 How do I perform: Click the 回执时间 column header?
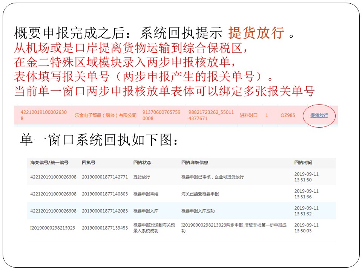(303, 163)
